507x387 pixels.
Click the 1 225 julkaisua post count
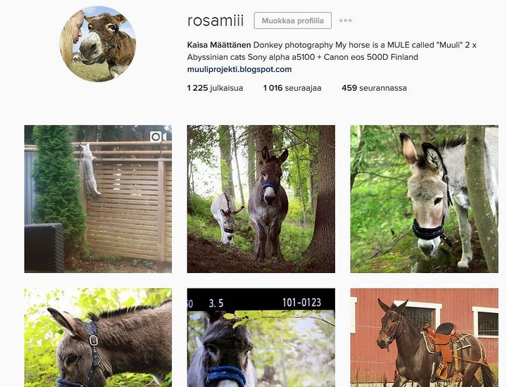tap(215, 88)
